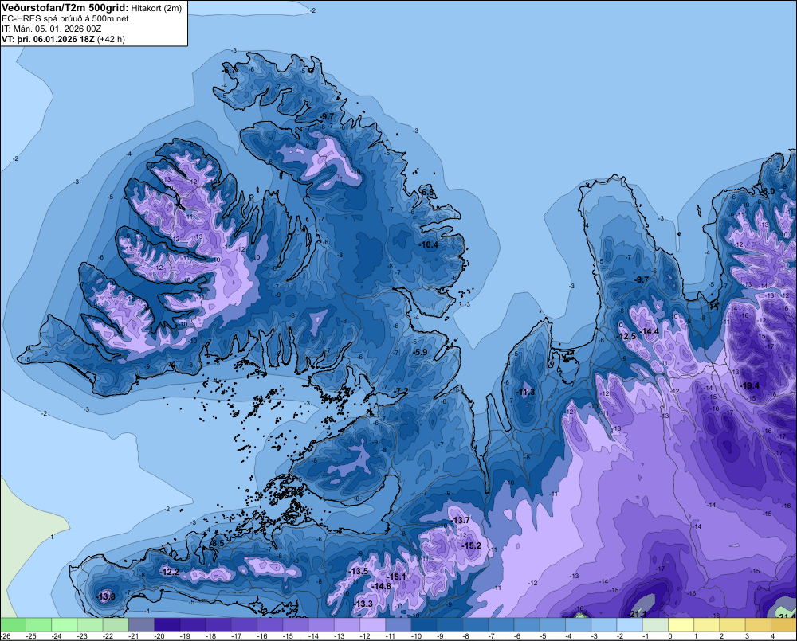Select the -5.9 temperature label
The height and width of the screenshot is (641, 797).
pos(420,352)
